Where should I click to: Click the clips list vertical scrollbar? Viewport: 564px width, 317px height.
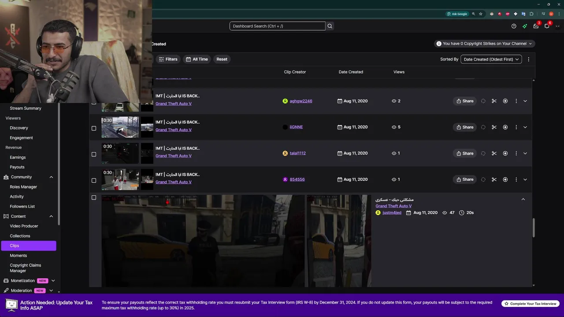point(534,228)
